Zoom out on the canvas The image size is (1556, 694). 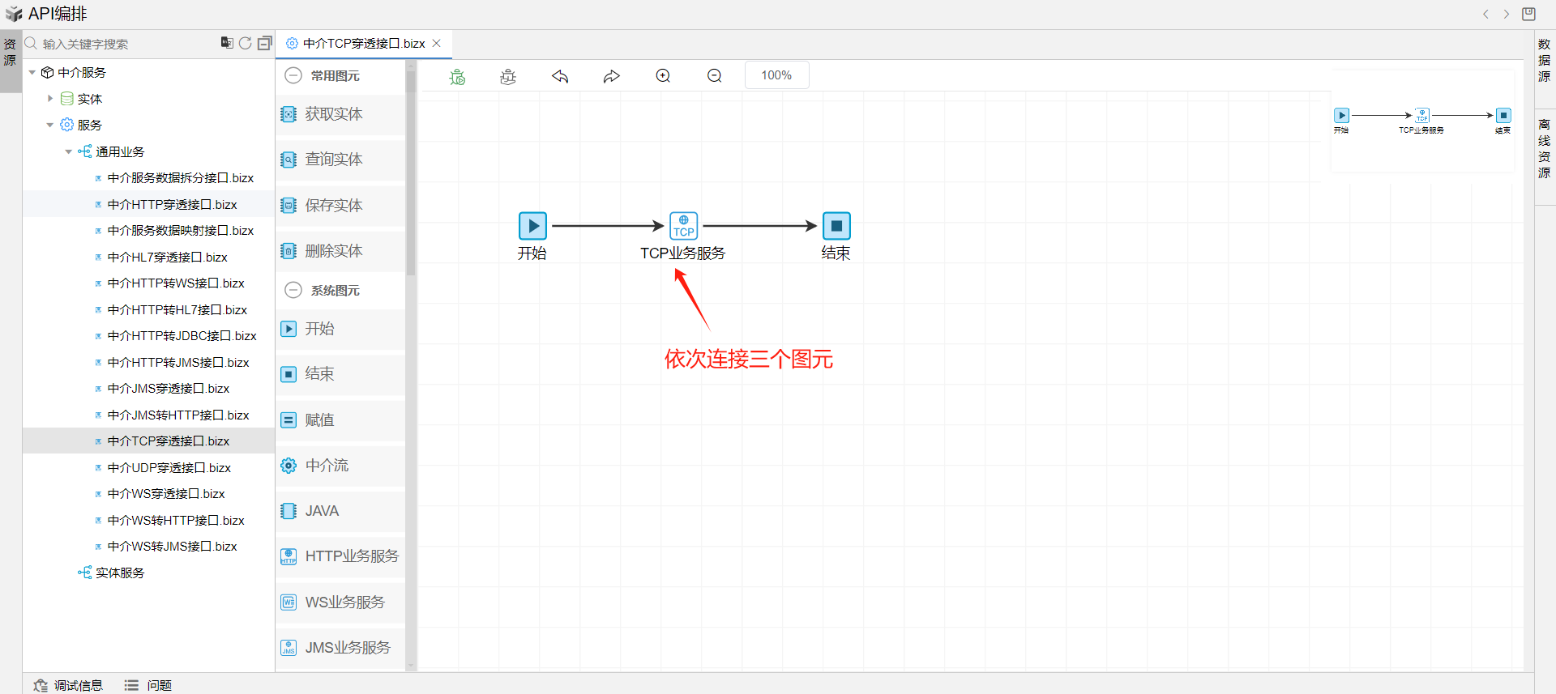(x=714, y=76)
